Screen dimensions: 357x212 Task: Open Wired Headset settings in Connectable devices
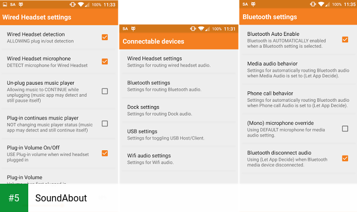click(x=179, y=62)
